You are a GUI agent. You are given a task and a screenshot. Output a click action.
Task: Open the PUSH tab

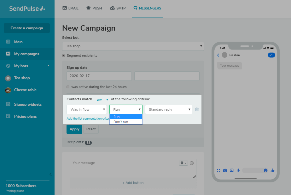click(94, 8)
